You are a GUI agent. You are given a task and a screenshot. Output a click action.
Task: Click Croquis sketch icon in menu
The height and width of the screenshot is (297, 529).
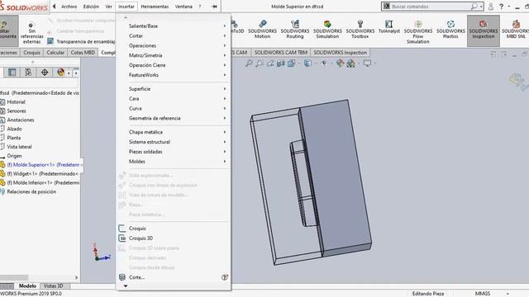click(122, 229)
